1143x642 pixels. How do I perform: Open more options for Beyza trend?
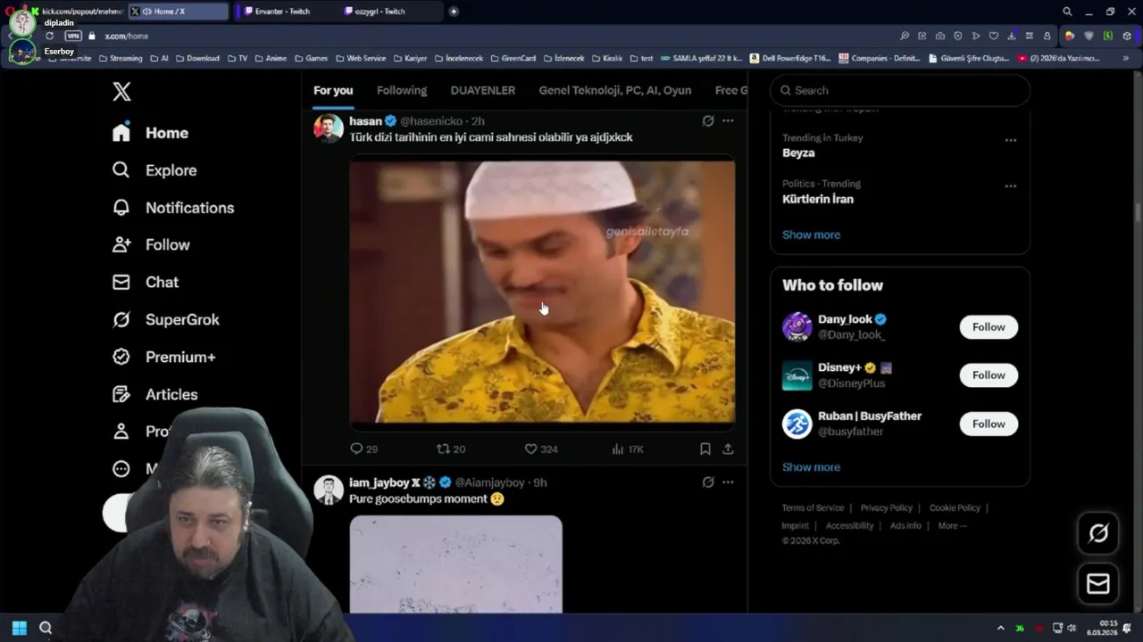coord(1010,141)
